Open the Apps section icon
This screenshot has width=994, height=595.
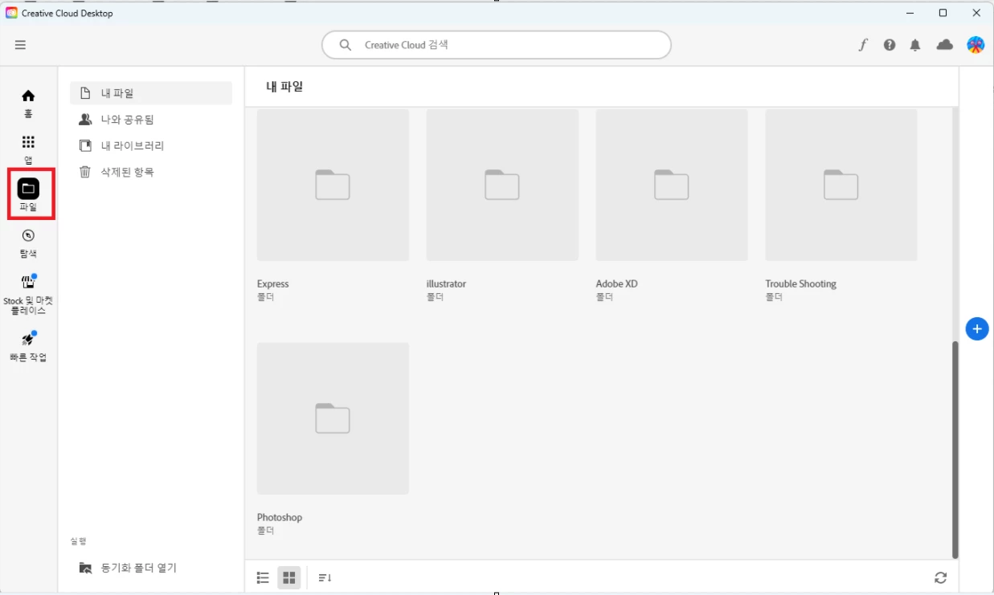tap(28, 142)
